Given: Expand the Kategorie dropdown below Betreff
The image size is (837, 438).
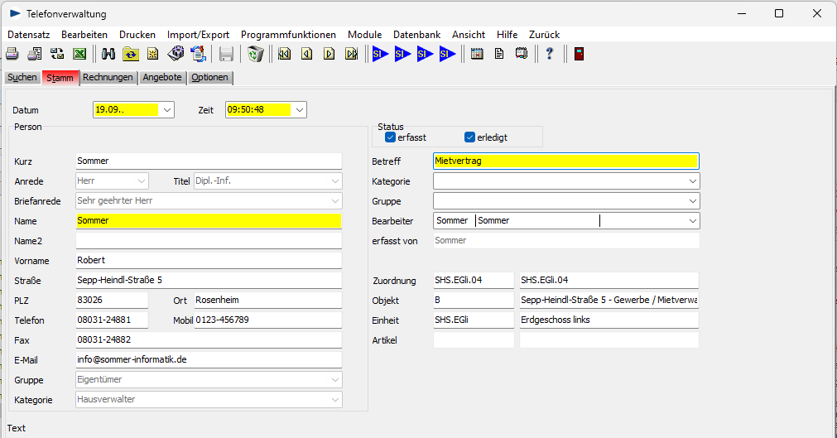Looking at the screenshot, I should click(x=693, y=181).
